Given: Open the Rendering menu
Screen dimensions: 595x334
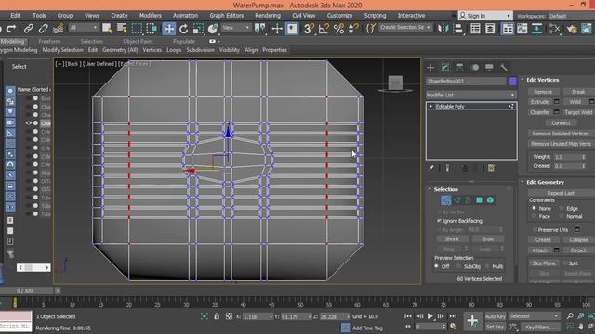Looking at the screenshot, I should point(268,16).
